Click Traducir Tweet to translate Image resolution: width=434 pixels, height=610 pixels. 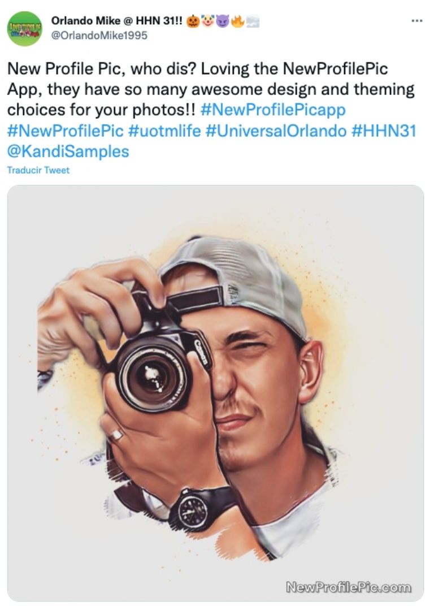coord(38,170)
